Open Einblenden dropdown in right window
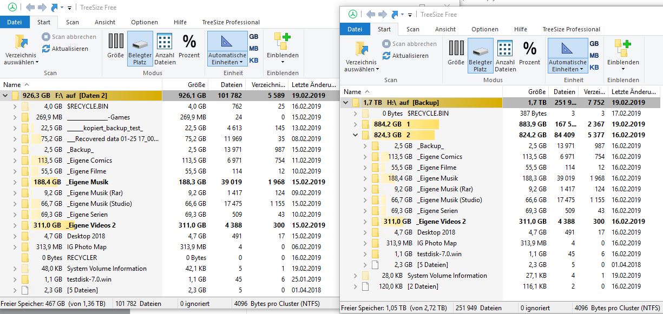Viewport: 663px width, 314px height. 623,55
